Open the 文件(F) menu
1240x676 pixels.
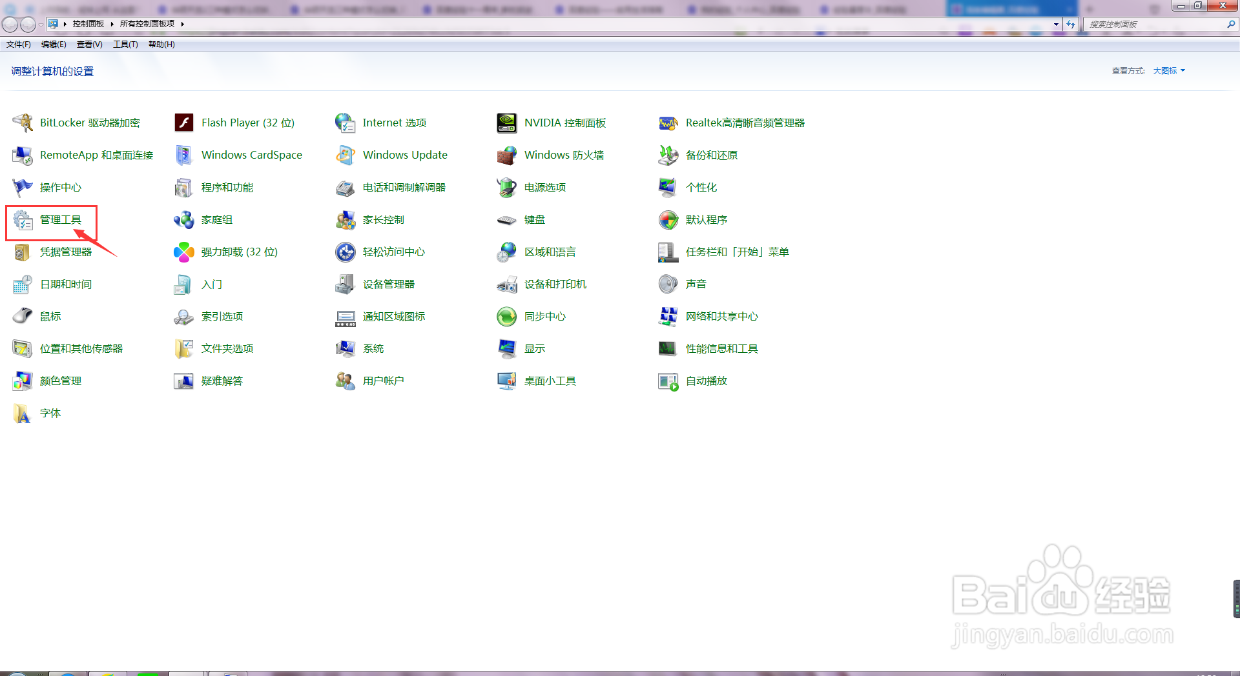point(19,45)
